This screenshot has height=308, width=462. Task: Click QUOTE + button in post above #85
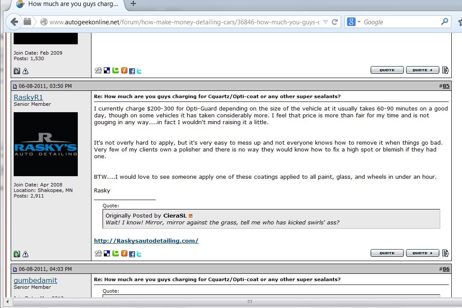423,70
